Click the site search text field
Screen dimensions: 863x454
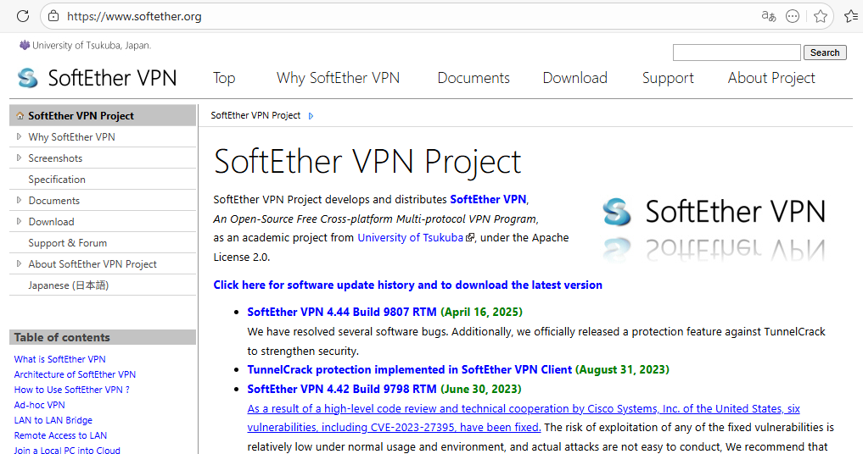tap(736, 53)
